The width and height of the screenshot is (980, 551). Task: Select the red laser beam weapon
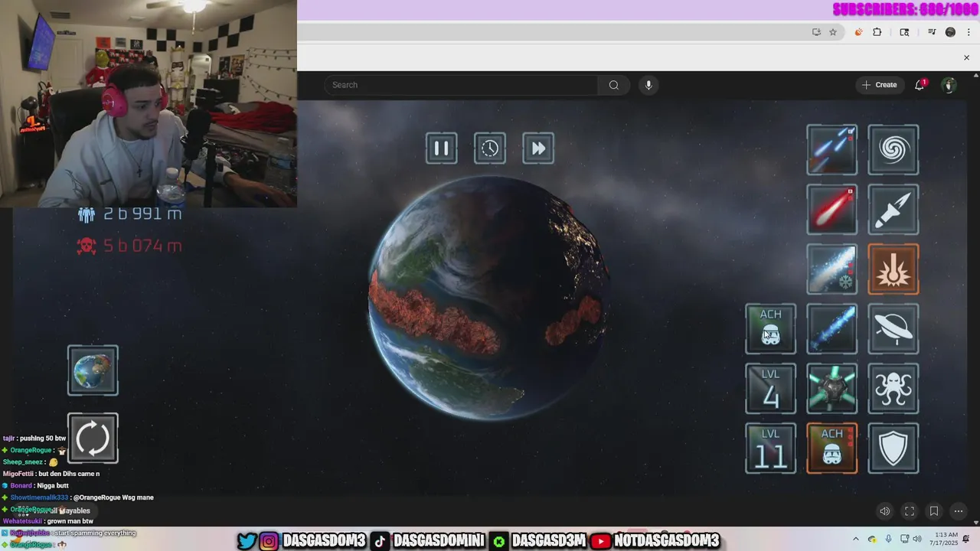point(832,210)
